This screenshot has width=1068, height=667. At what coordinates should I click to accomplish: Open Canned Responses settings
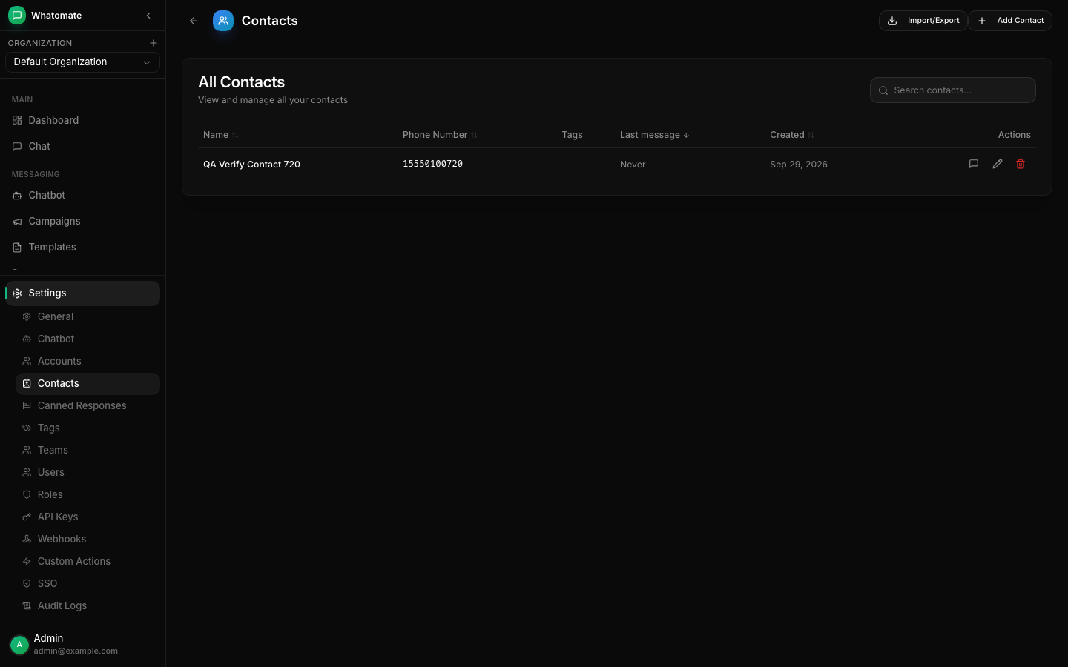point(88,405)
